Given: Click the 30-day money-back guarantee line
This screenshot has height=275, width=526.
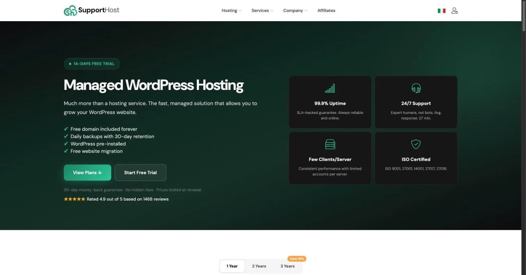Looking at the screenshot, I should 133,190.
